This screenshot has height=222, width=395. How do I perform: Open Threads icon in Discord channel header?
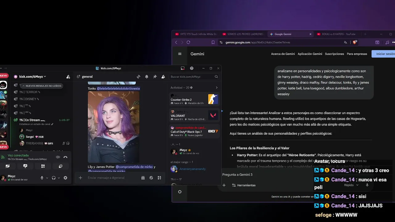click(139, 77)
